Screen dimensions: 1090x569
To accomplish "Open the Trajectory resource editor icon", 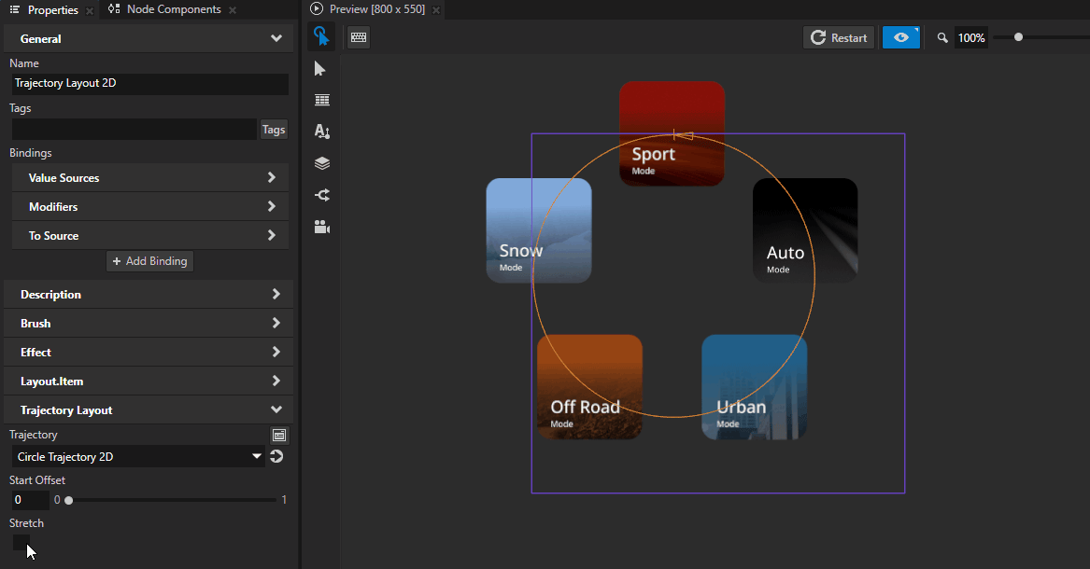I will [279, 435].
